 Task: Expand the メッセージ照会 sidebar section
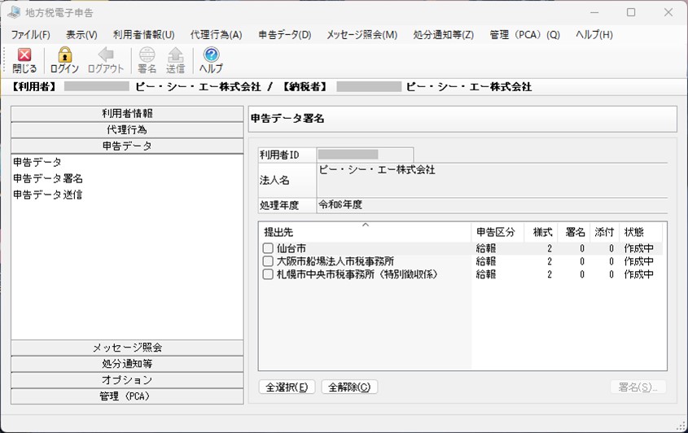click(x=127, y=348)
